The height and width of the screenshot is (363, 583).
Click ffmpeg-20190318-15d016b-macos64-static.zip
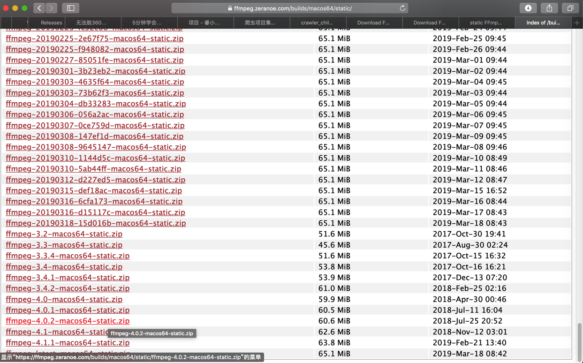pyautogui.click(x=95, y=223)
